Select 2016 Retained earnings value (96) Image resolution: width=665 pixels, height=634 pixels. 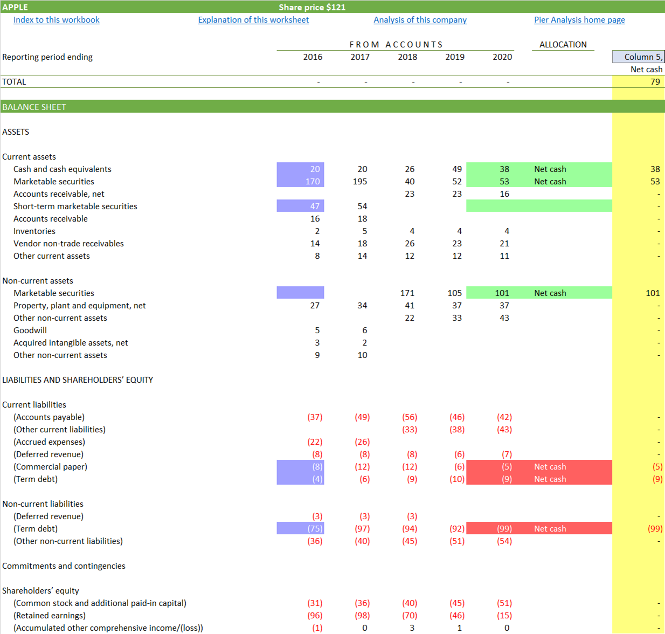coord(315,616)
